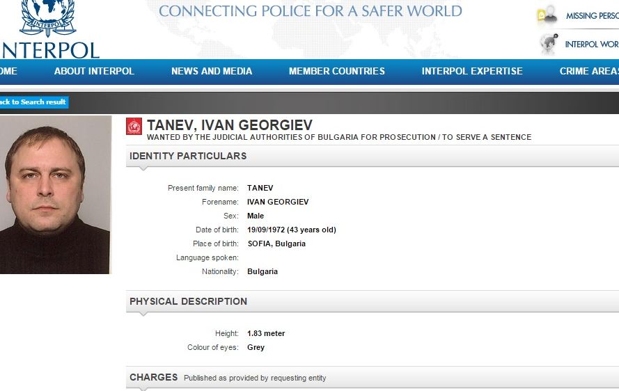Click the Connecting Police banner slogan

click(311, 10)
